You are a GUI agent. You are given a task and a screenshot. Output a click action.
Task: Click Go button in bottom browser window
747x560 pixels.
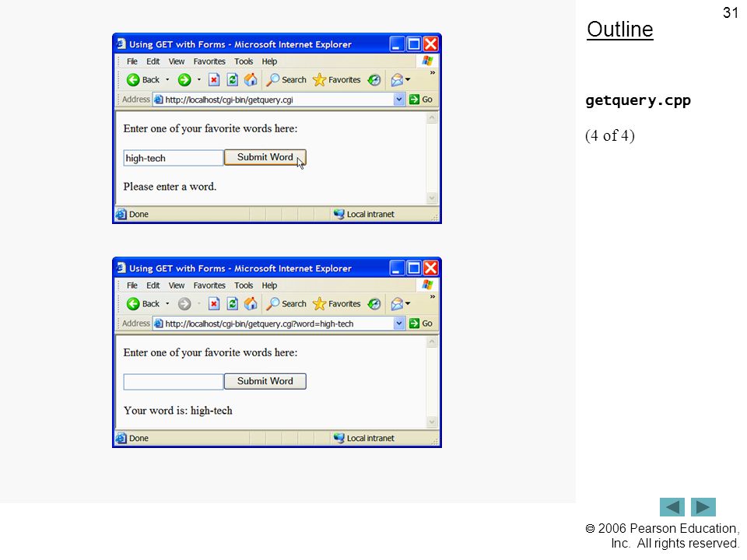coord(421,324)
